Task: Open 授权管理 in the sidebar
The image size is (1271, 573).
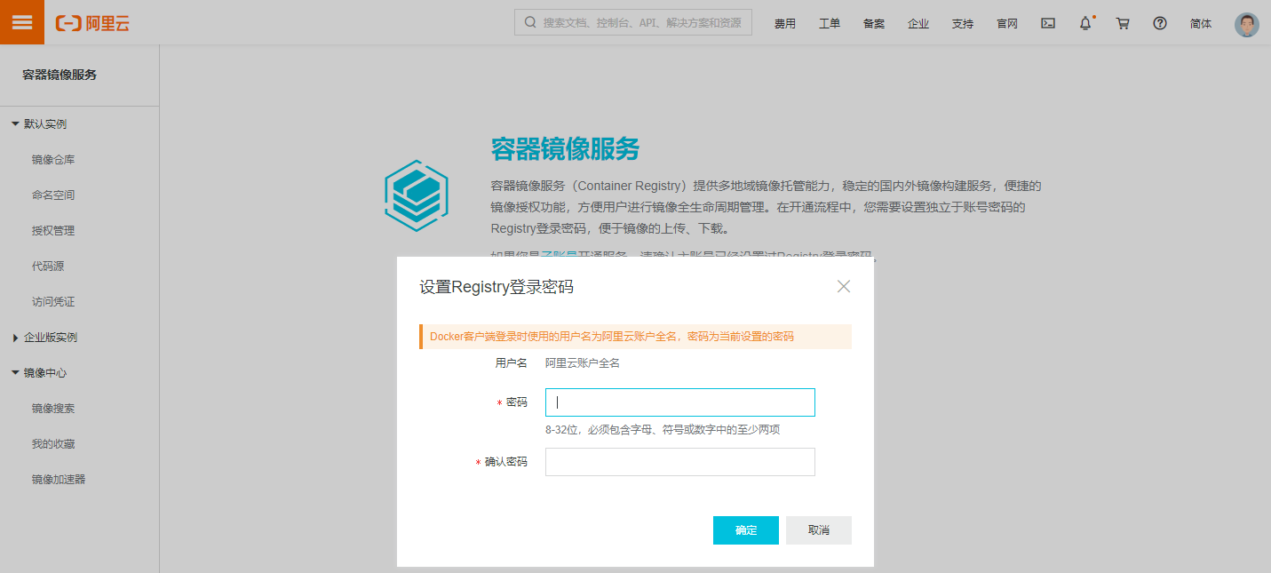Action: point(53,231)
